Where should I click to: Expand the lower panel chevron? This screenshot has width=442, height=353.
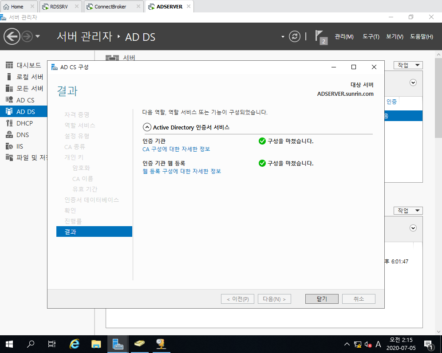(x=413, y=228)
